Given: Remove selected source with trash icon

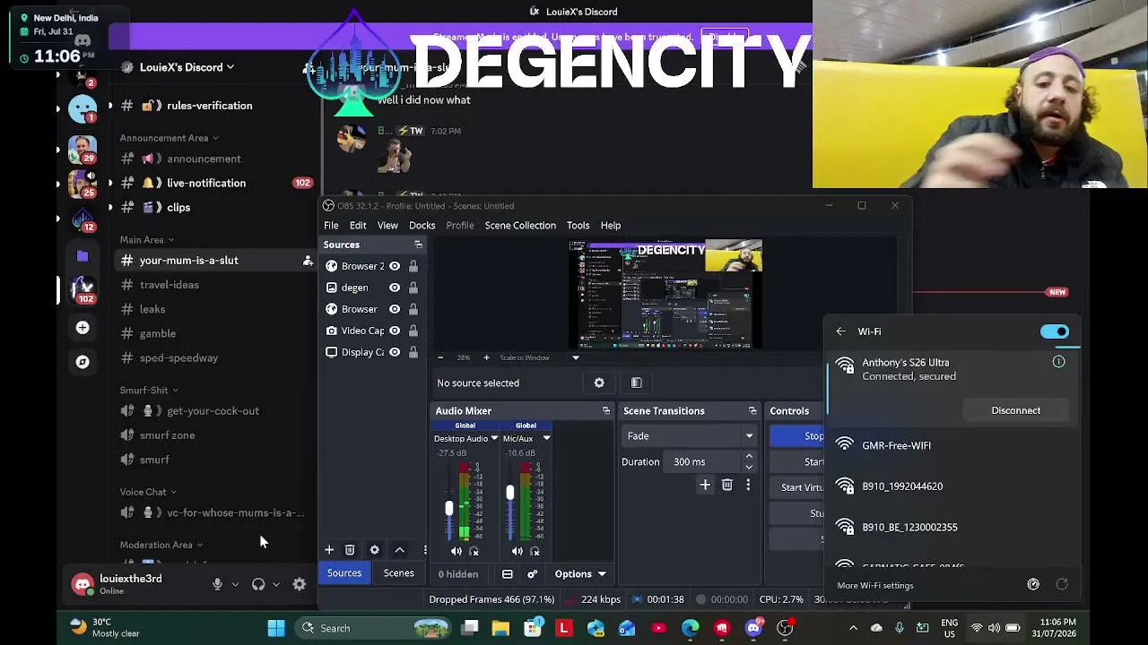Looking at the screenshot, I should [x=350, y=550].
